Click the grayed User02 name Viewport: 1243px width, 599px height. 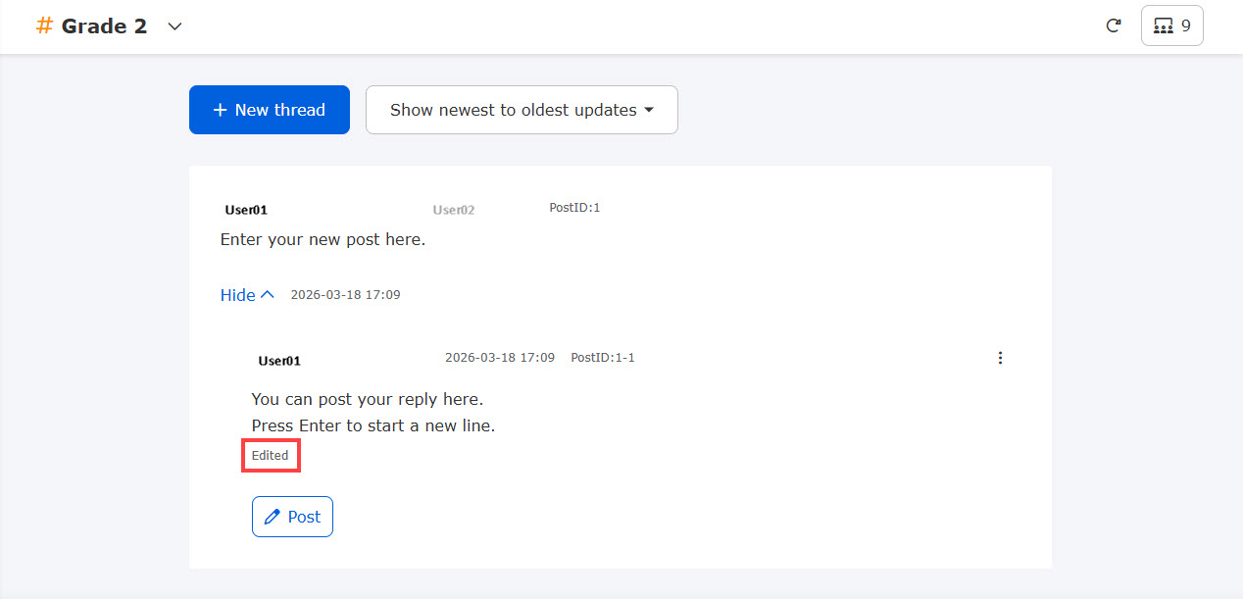[x=454, y=210]
